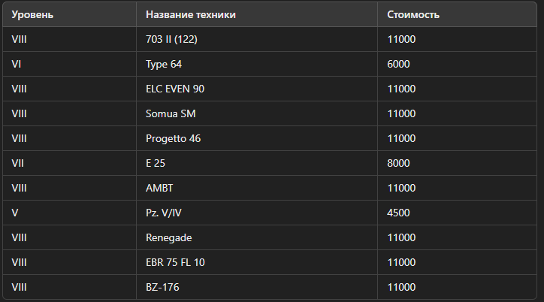Click the Type 64 cell
The image size is (544, 302).
click(x=163, y=64)
